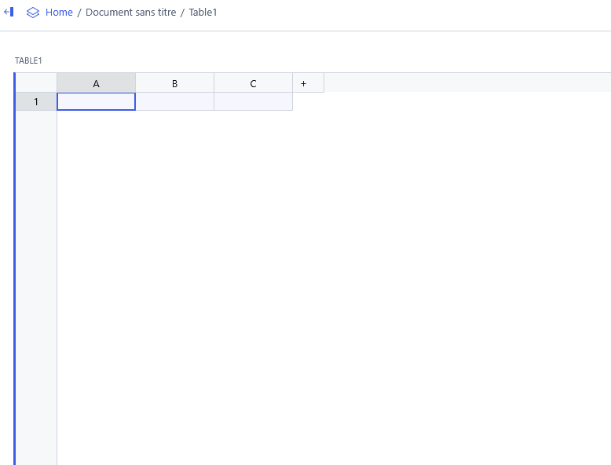This screenshot has height=465, width=611.
Task: Open the TABLE1 widget title above the grid
Action: click(28, 60)
